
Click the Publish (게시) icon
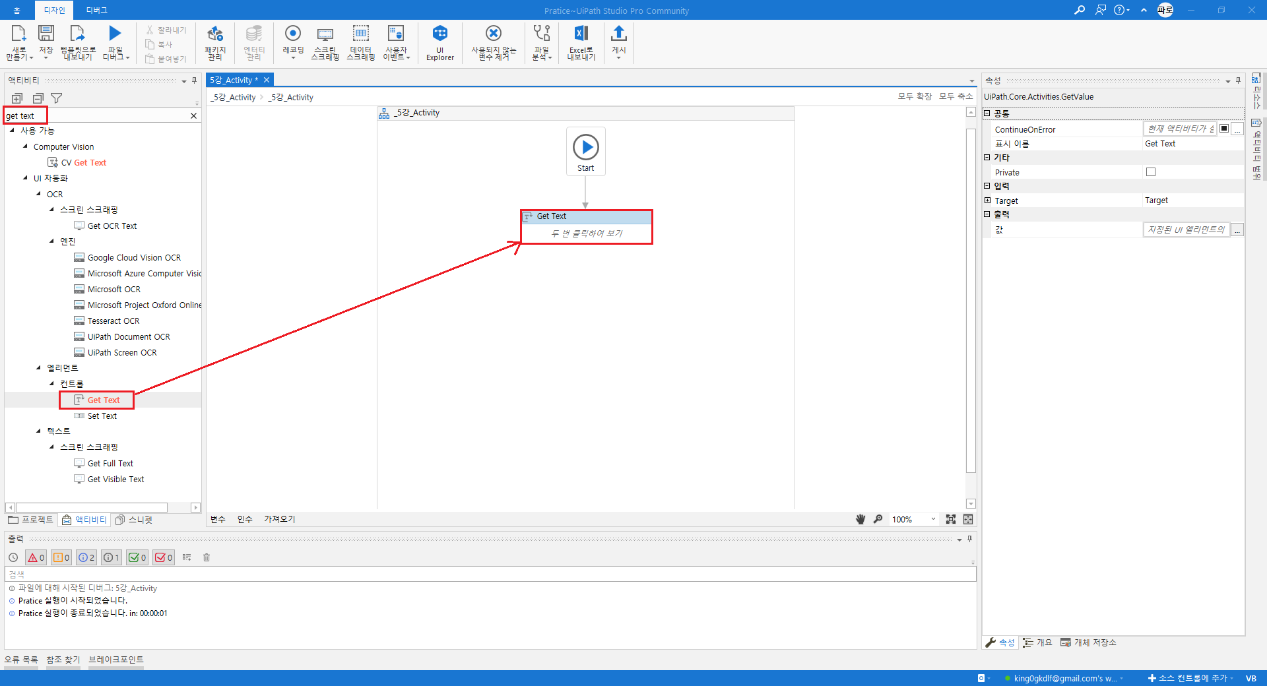pyautogui.click(x=619, y=33)
